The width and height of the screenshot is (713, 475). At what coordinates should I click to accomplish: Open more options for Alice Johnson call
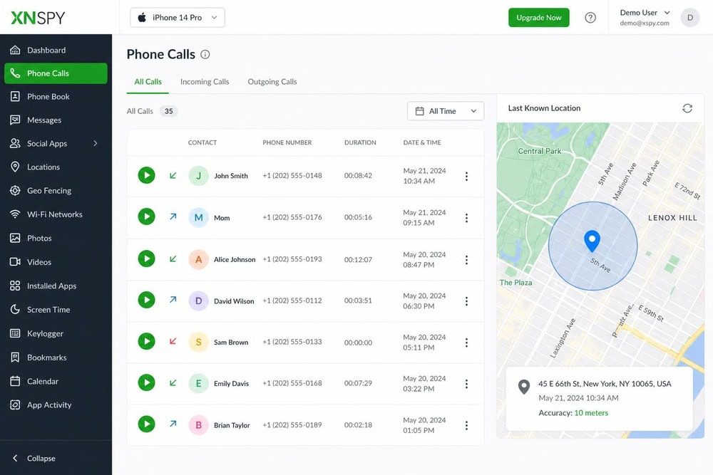(x=466, y=260)
